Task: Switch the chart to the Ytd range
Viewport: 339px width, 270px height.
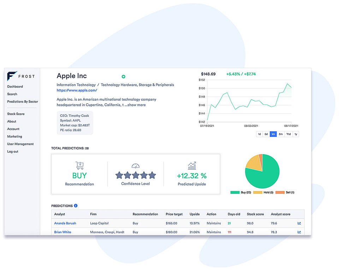Action: tap(288, 134)
